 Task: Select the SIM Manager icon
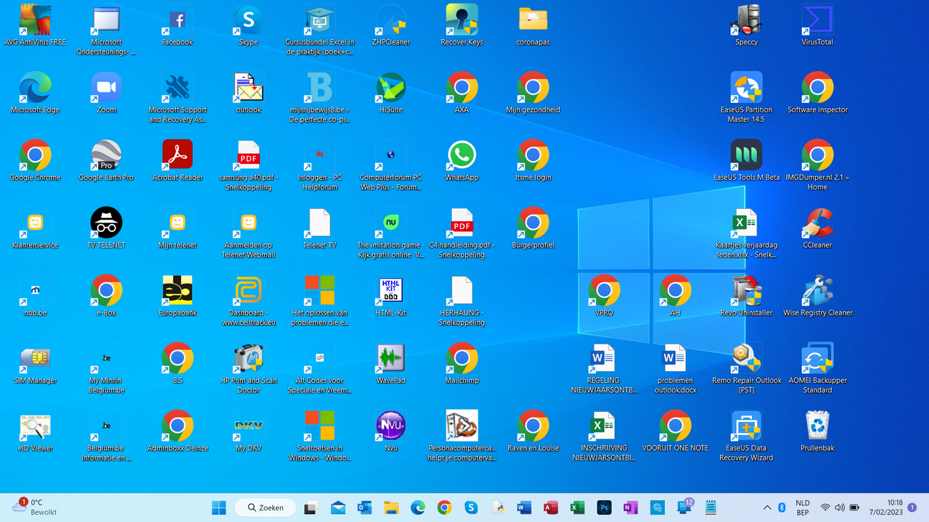pos(35,363)
